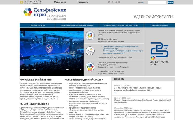
Task: Click '22–26 ноября 2024 года, Республика Коми' text
Action: 115,58
